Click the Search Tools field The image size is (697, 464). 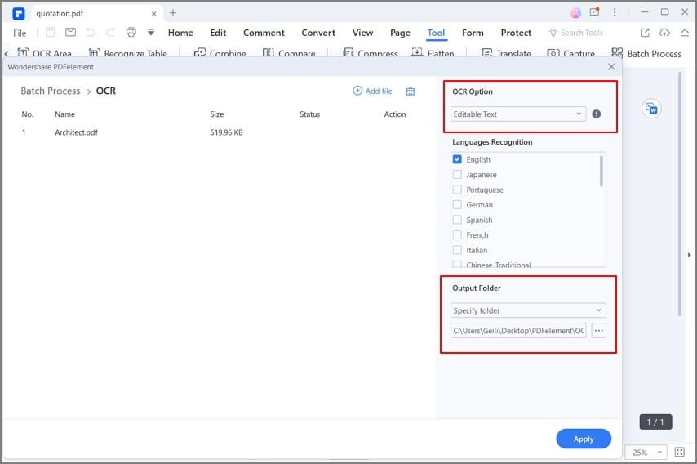[x=576, y=33]
